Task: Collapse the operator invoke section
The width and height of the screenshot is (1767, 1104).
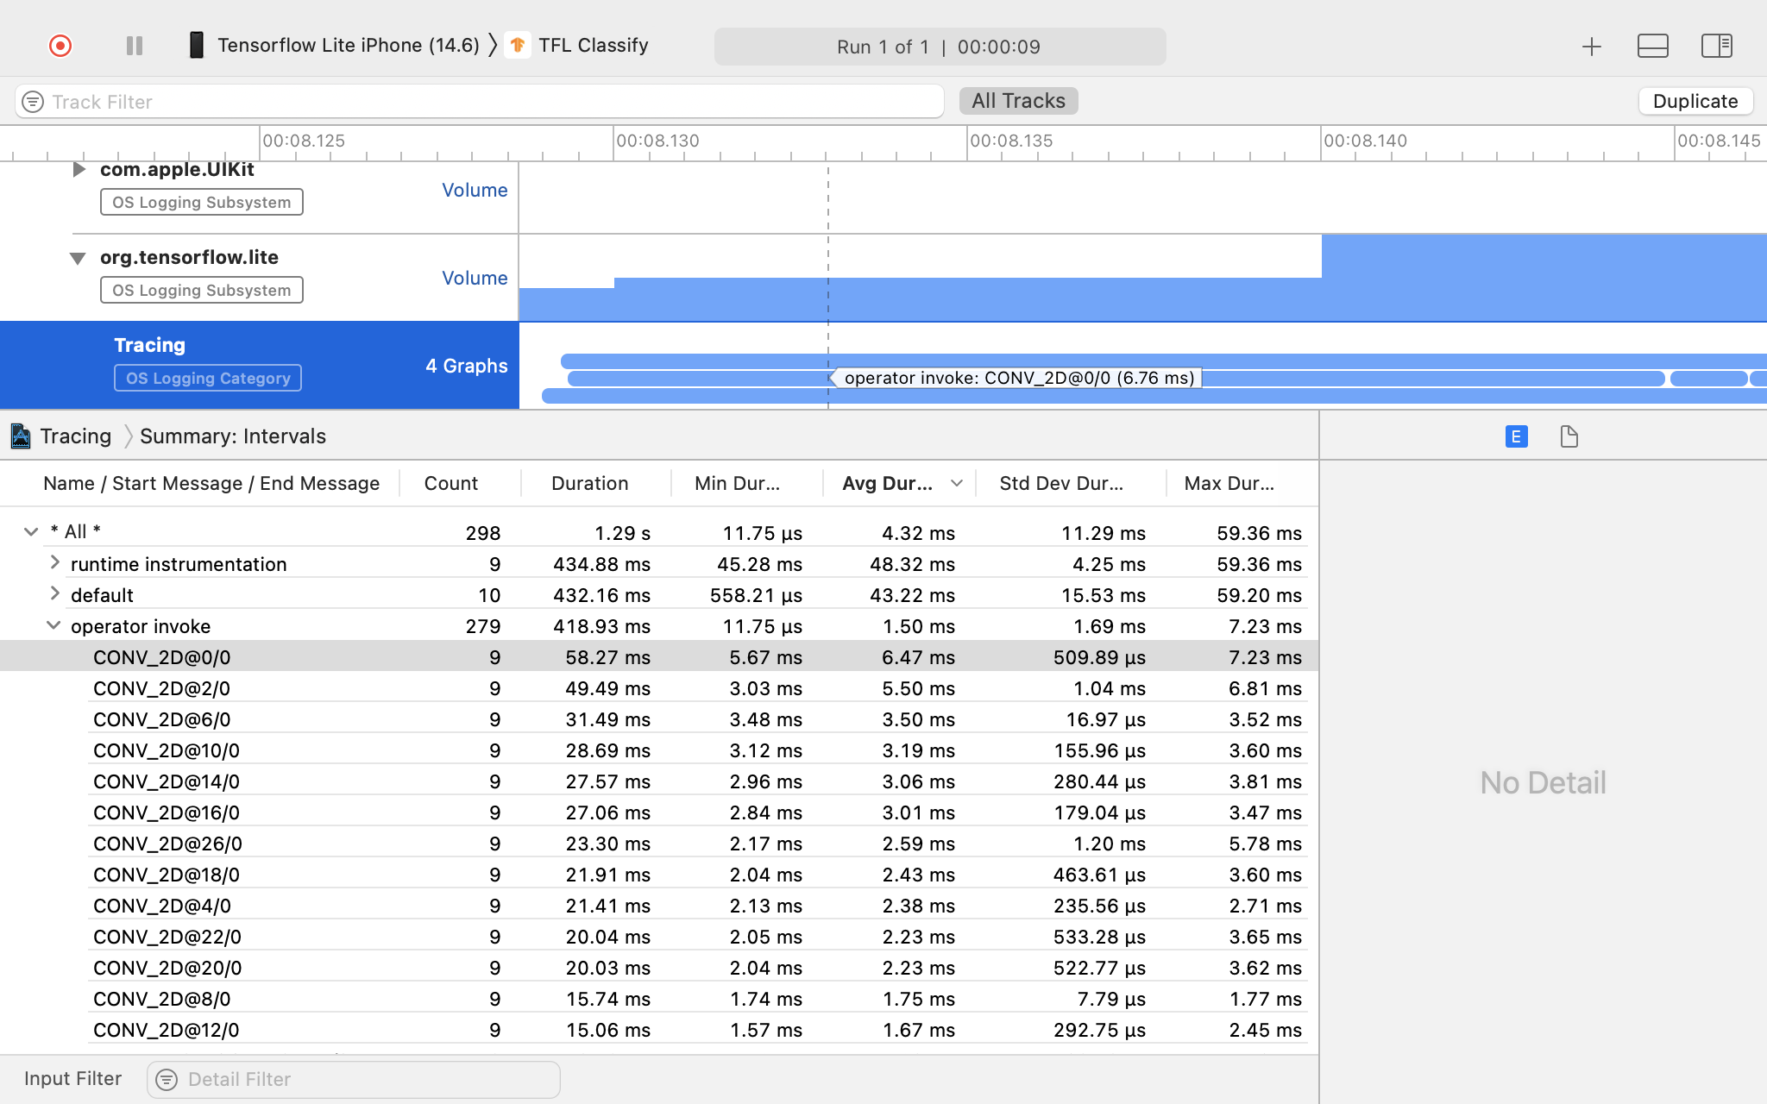Action: coord(52,624)
